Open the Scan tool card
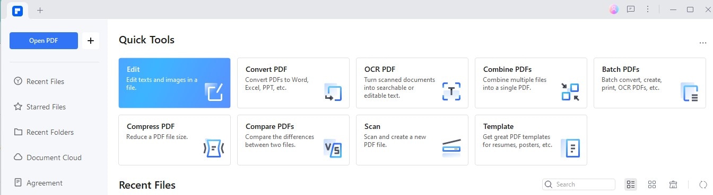This screenshot has height=195, width=713. point(412,140)
